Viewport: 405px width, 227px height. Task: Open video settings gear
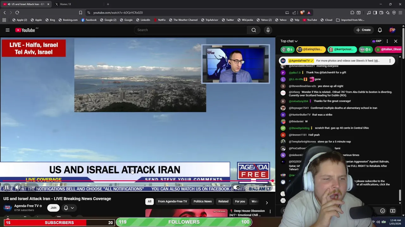tap(246, 187)
